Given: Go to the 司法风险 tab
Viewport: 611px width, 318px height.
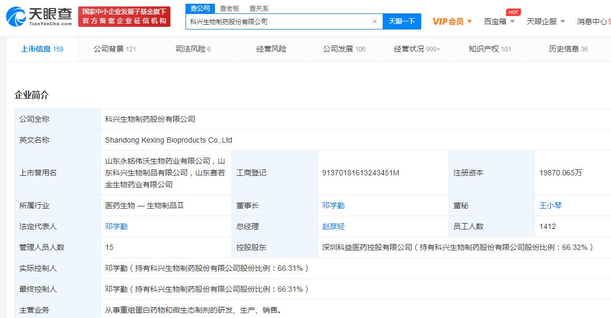Looking at the screenshot, I should (x=193, y=49).
